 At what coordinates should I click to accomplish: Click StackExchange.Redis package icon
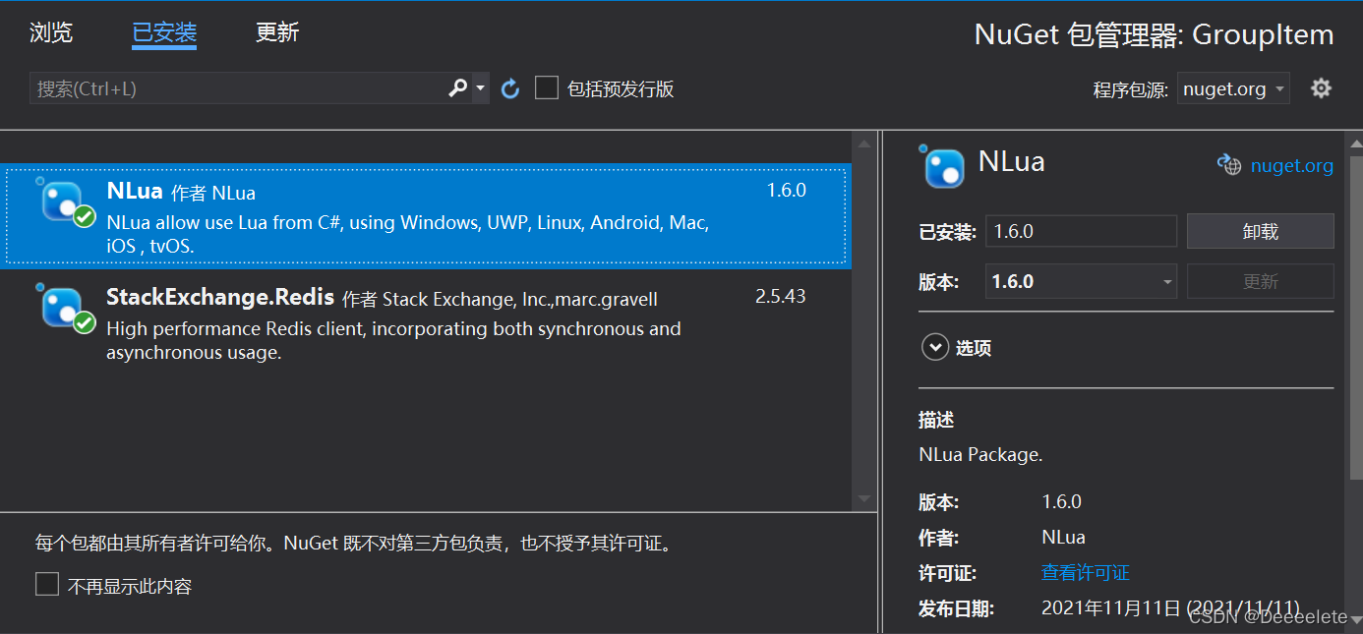pyautogui.click(x=66, y=308)
